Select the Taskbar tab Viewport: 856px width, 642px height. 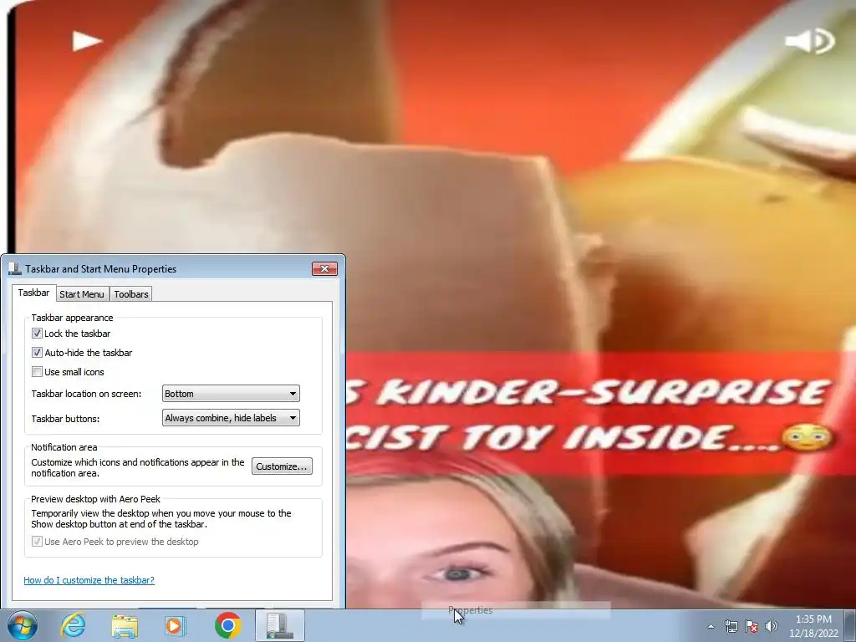33,293
